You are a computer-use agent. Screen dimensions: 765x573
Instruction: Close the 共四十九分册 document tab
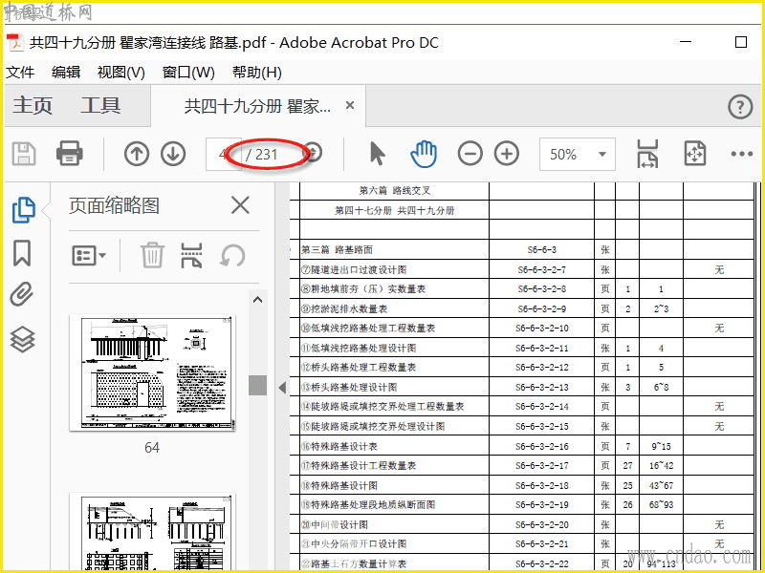click(x=350, y=105)
